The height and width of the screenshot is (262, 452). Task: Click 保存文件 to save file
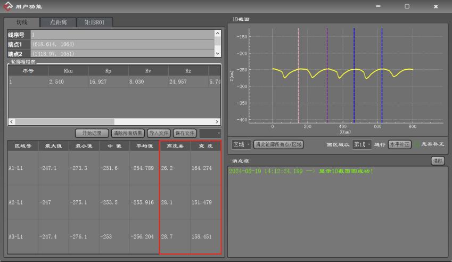(184, 133)
